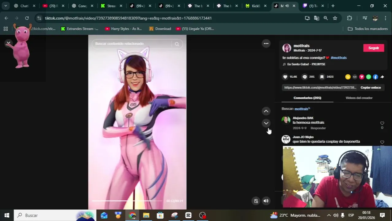
Task: Open the Windows notification center icon
Action: pos(382,215)
